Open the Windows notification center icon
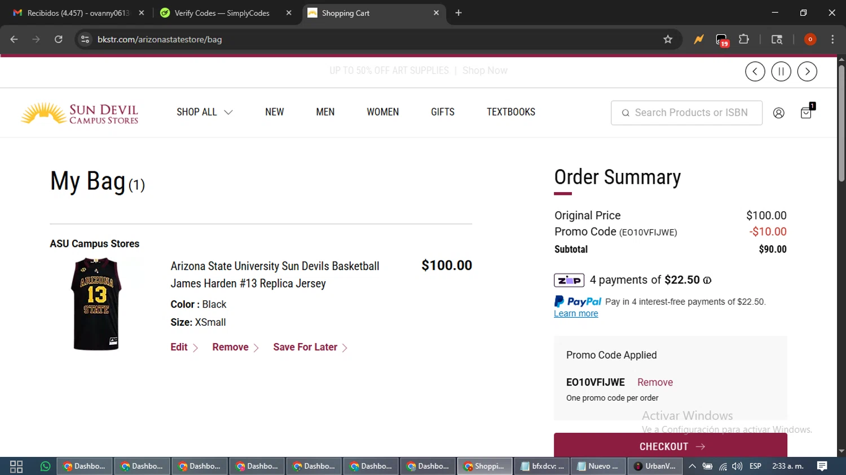The height and width of the screenshot is (475, 846). 822,466
